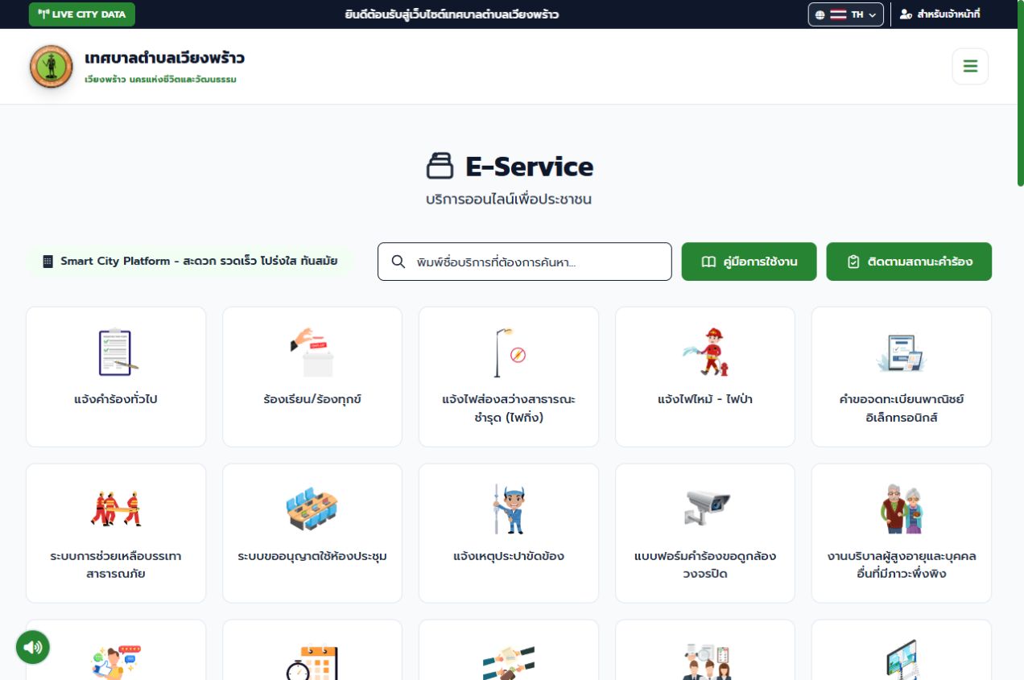Click the แจ้งไฟไหม้ - ไฟป่า label text
This screenshot has width=1024, height=680.
705,398
